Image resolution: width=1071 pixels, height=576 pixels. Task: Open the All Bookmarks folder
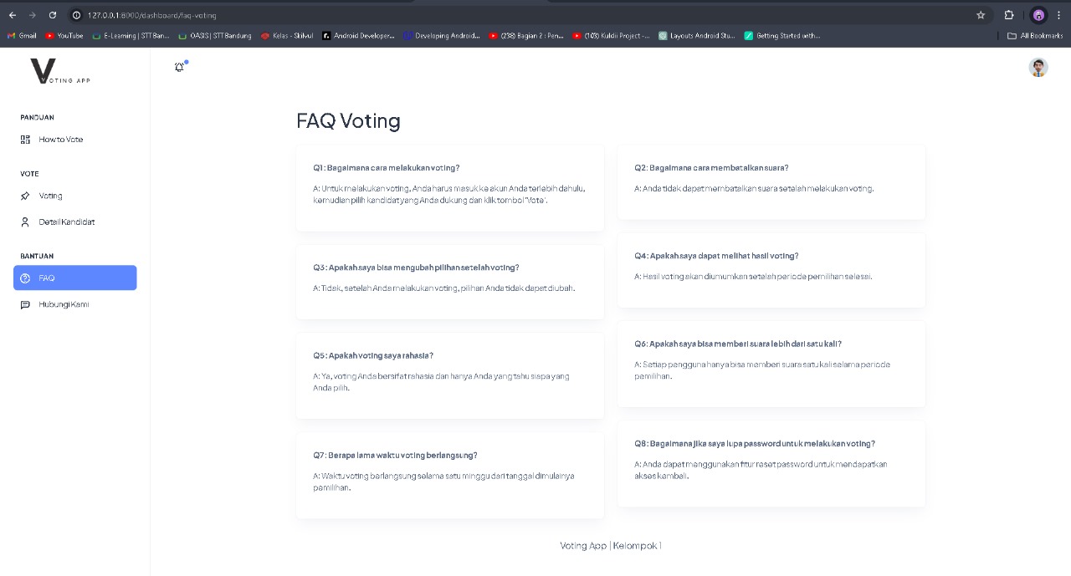click(x=1035, y=36)
